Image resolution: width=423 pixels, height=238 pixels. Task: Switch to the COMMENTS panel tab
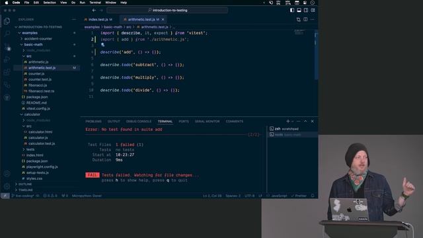pos(235,122)
